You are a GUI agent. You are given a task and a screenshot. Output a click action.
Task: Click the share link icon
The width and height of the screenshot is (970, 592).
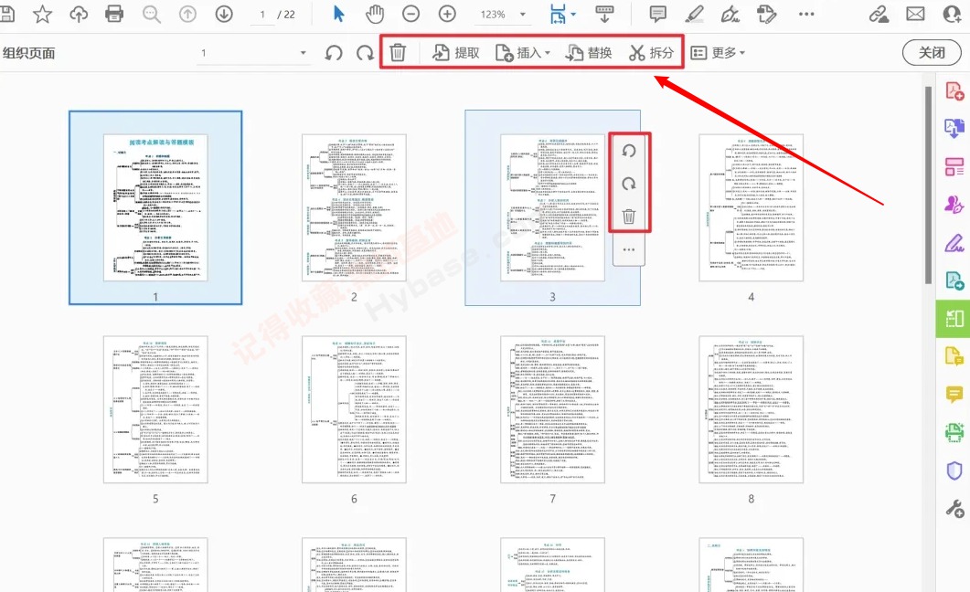(x=879, y=14)
